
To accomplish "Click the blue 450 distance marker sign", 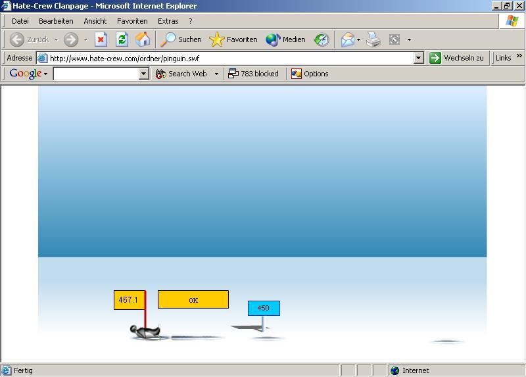I will (264, 308).
